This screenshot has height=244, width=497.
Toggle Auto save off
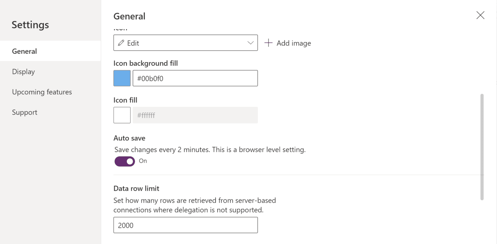tap(125, 161)
